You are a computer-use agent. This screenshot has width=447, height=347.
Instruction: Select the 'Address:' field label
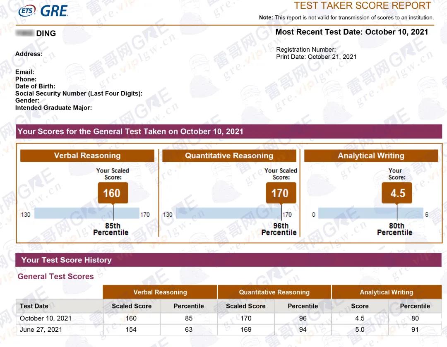click(29, 54)
